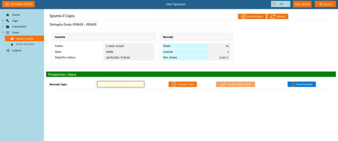This screenshot has height=141, width=338.
Task: Click the Postazione: S02P02 button
Action: 18,4
